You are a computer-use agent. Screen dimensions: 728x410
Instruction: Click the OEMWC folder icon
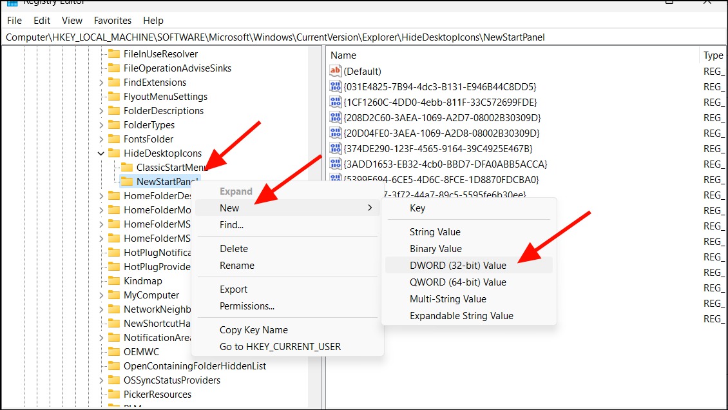point(114,351)
